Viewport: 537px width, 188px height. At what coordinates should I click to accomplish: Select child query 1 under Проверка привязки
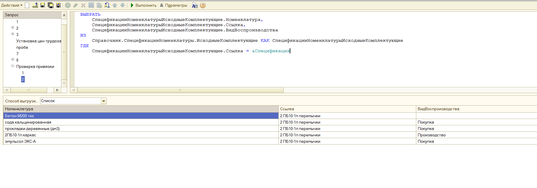click(x=23, y=73)
